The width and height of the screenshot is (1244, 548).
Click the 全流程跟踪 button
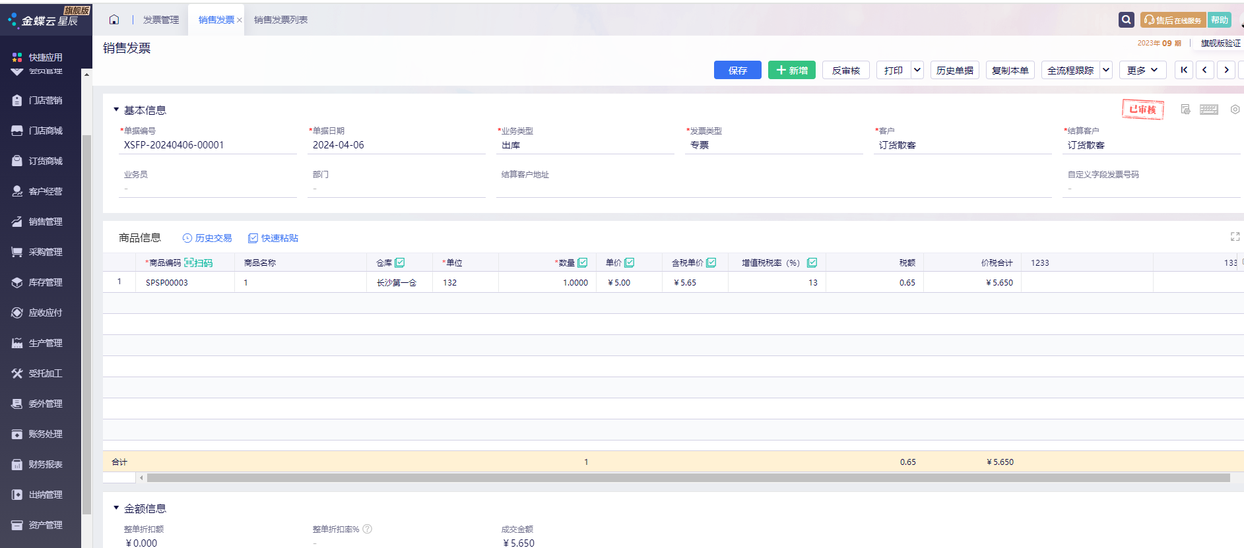[1070, 70]
